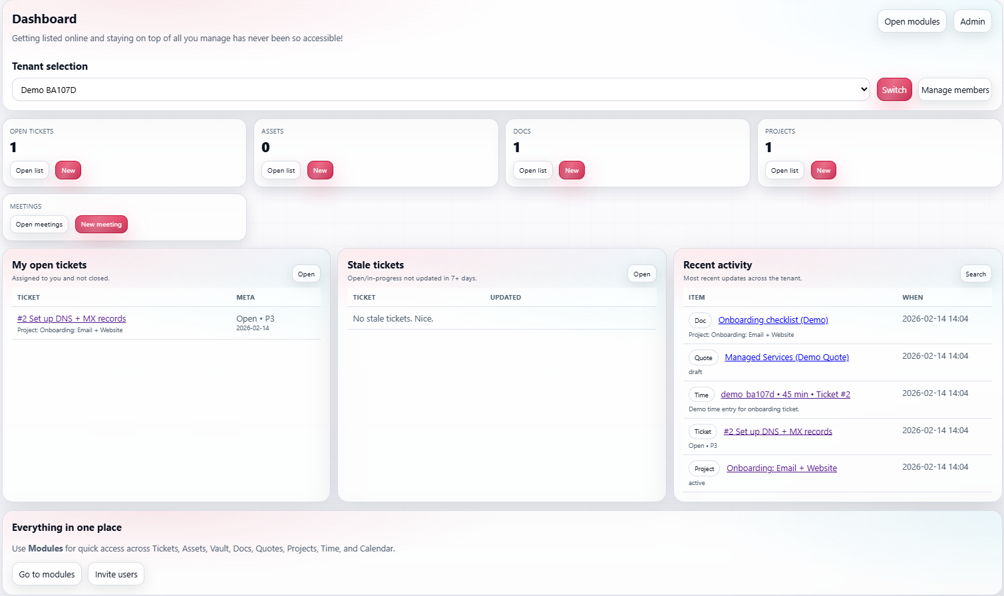Open modules from the top right
1004x596 pixels.
[912, 21]
